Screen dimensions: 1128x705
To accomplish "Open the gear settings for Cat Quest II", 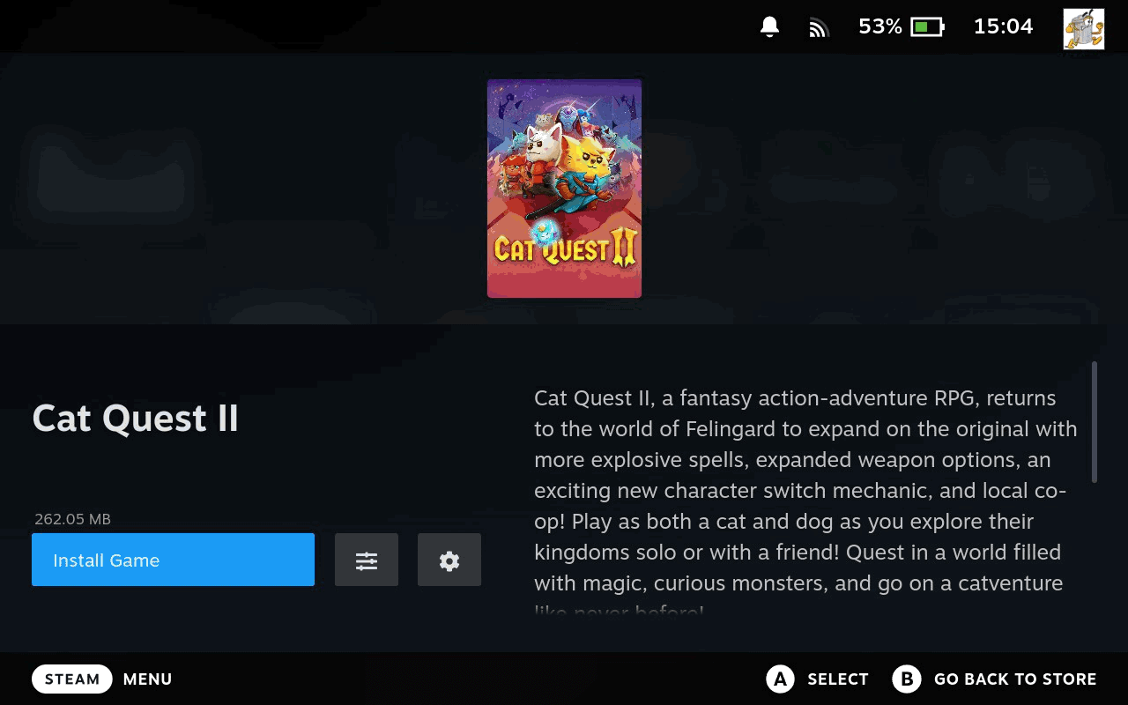I will point(449,560).
